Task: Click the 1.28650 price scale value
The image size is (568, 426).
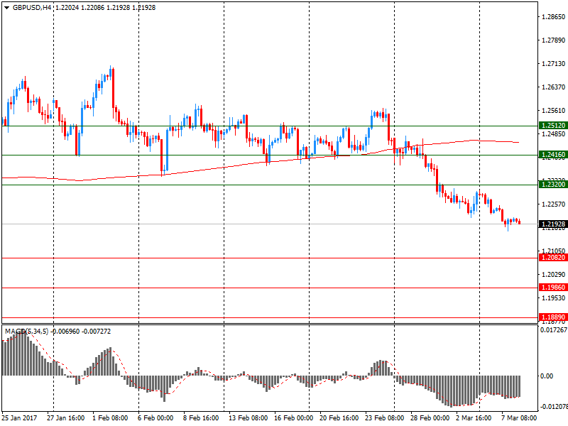Action: [553, 16]
